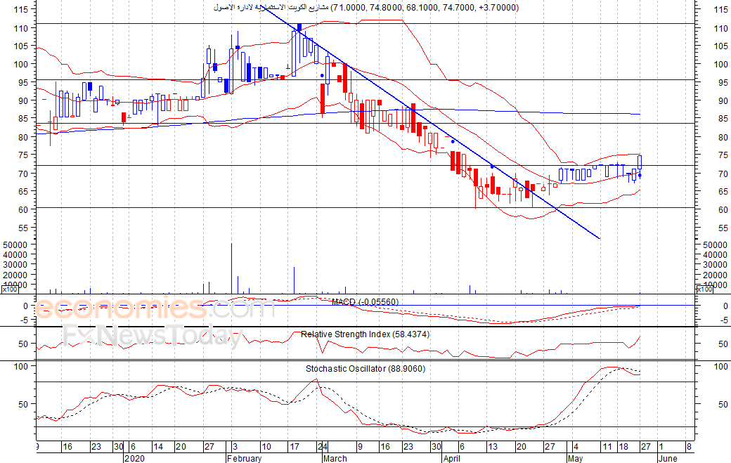This screenshot has width=731, height=463.
Task: Select the June month label on the time axis
Action: tap(668, 458)
